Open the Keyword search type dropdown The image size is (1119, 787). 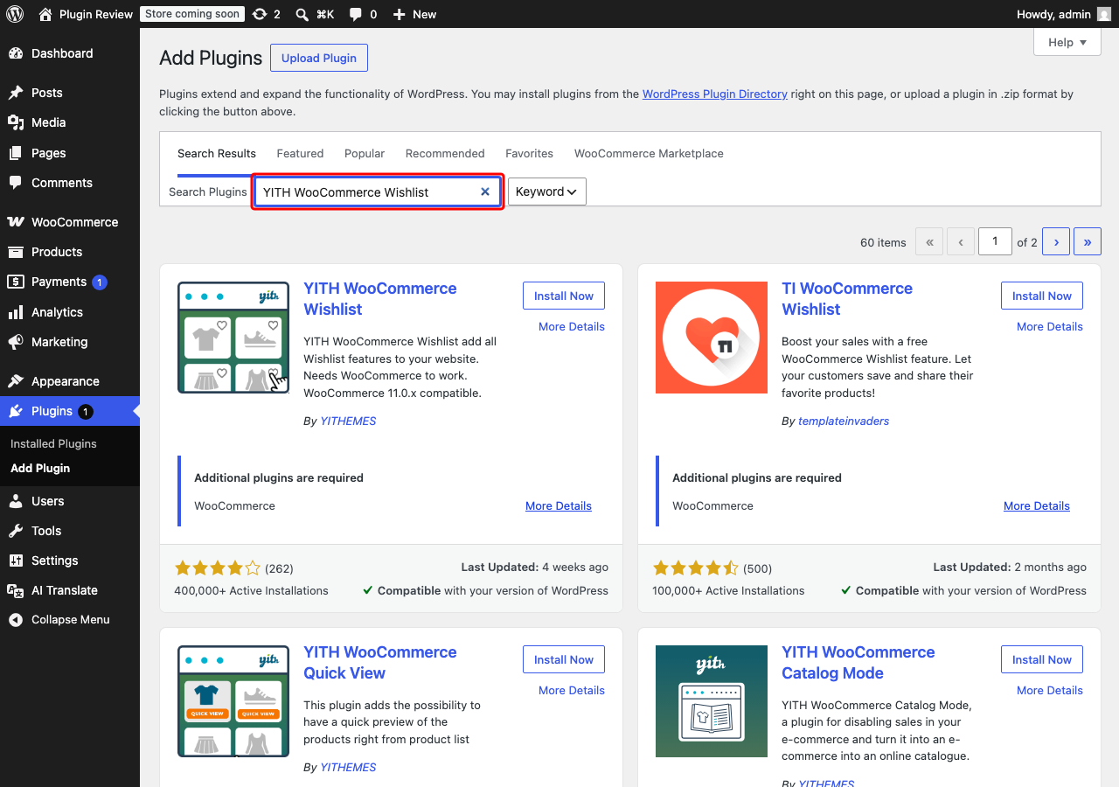tap(546, 192)
